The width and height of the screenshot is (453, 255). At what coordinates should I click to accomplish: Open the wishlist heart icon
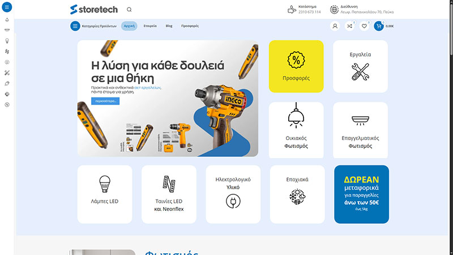pos(364,26)
